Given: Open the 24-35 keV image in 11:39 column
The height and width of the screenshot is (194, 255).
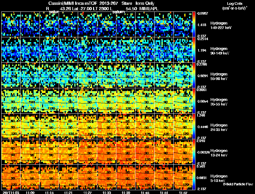Looking at the screenshot, I should coord(126,126).
